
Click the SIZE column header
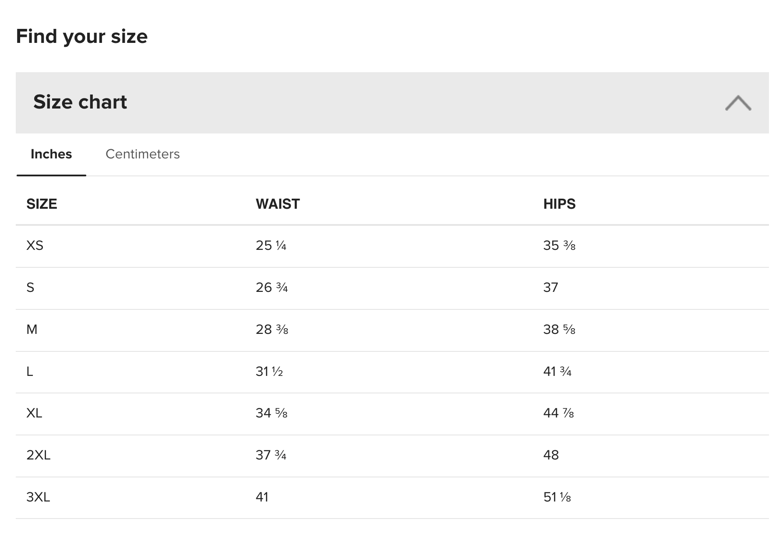pyautogui.click(x=42, y=204)
